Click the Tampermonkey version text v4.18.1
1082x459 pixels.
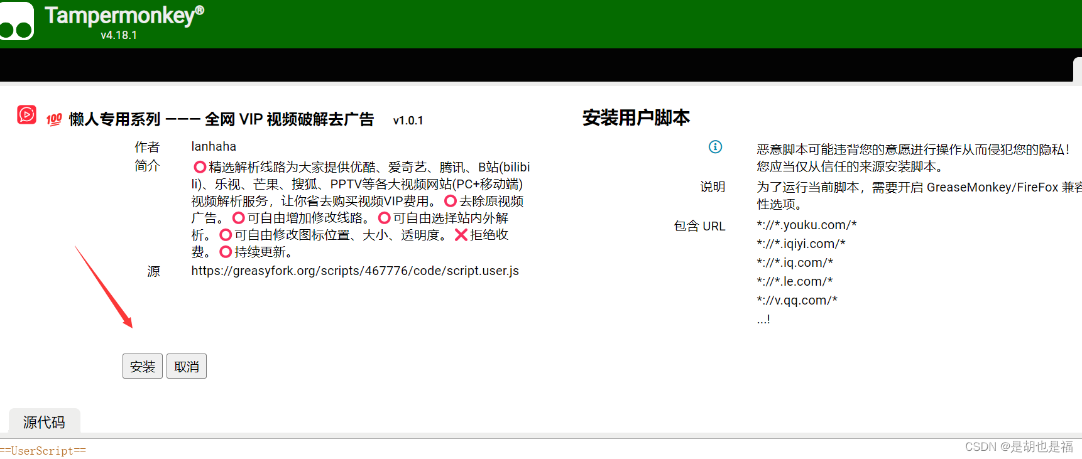pyautogui.click(x=119, y=35)
